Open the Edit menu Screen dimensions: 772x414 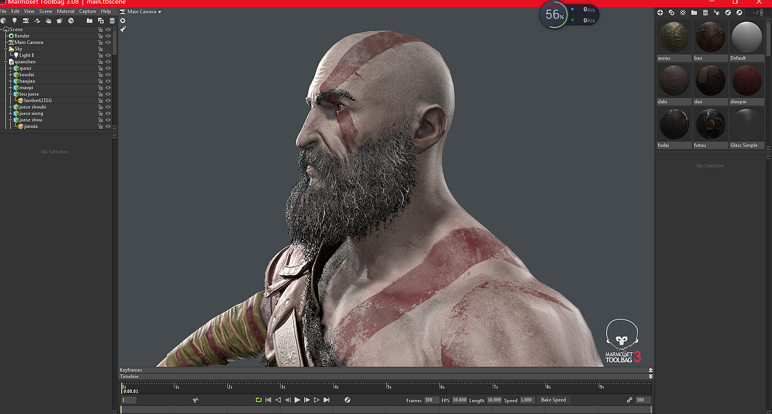pyautogui.click(x=15, y=11)
